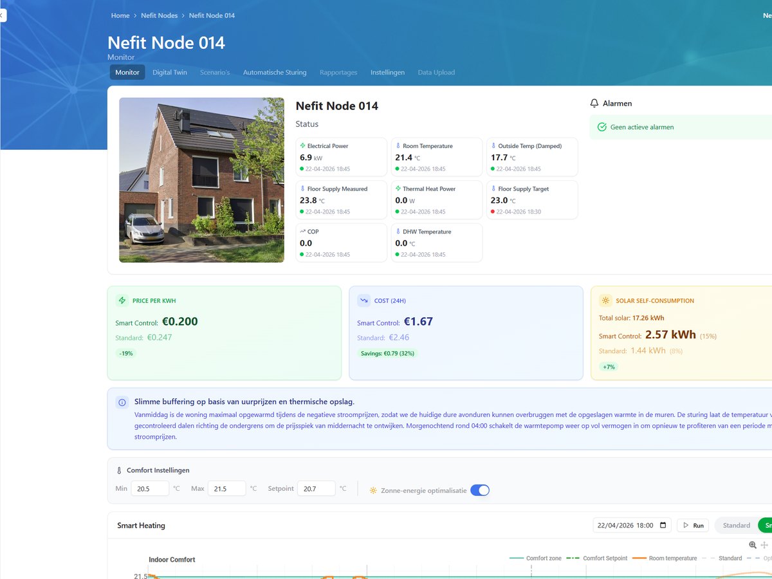Switch to the Digital Twin tab
The image size is (772, 579).
click(x=170, y=72)
